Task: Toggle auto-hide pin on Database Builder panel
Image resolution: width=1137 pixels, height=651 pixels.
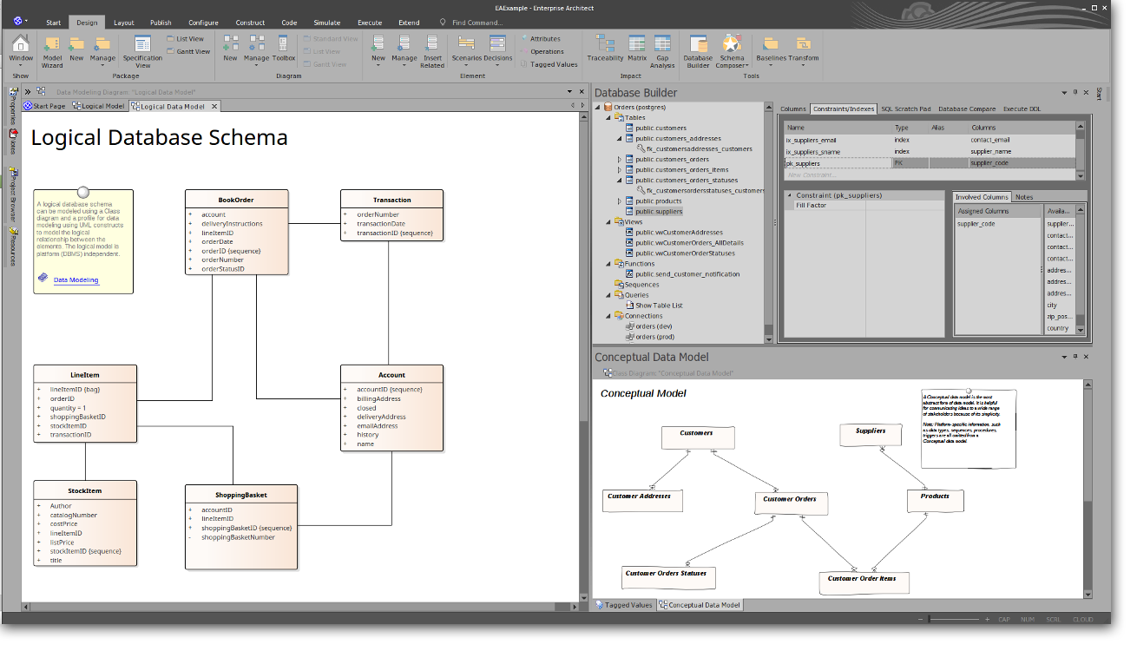Action: [1075, 92]
